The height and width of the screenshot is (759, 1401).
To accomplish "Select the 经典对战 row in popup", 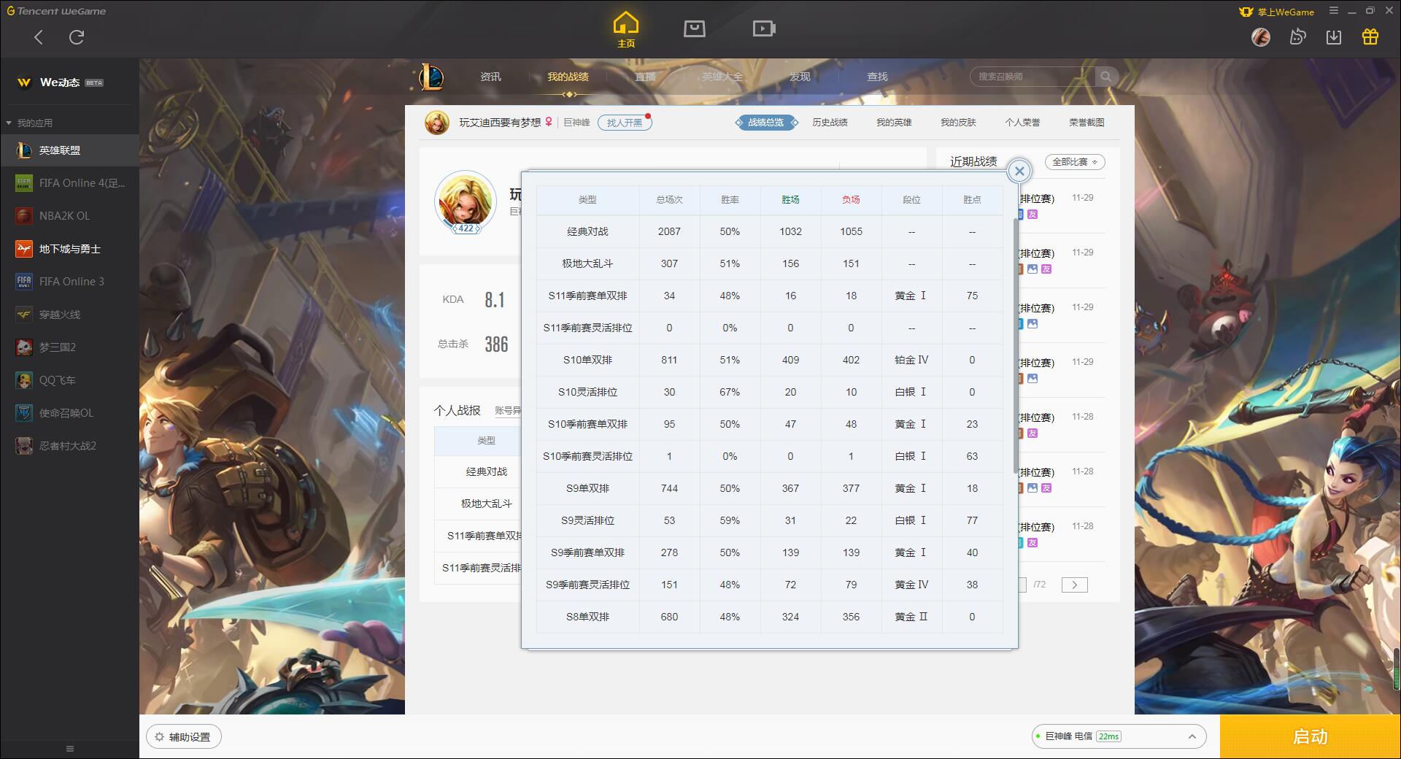I will tap(770, 231).
